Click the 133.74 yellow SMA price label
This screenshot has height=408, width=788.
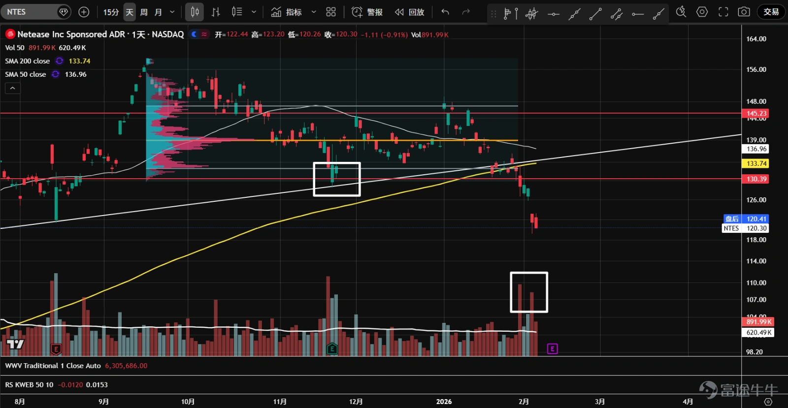[x=755, y=163]
